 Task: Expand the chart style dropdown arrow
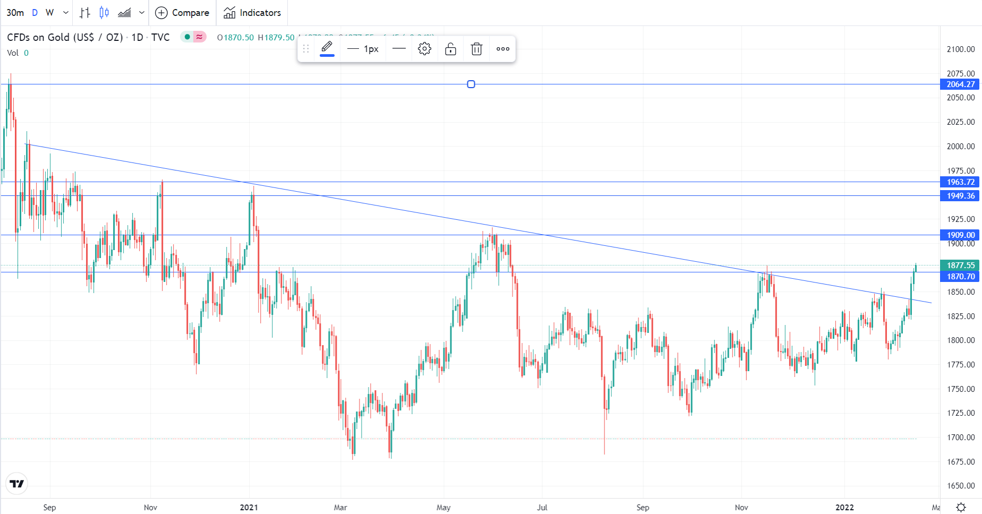point(142,13)
